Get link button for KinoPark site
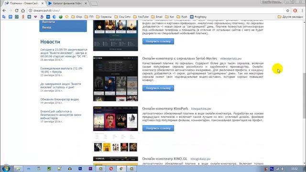The height and width of the screenshot is (172, 306). click(x=158, y=129)
